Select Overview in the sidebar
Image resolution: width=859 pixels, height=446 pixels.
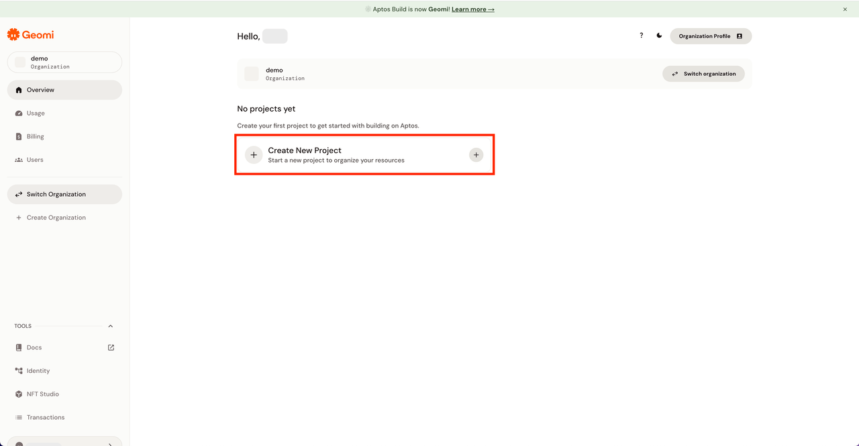click(x=42, y=89)
